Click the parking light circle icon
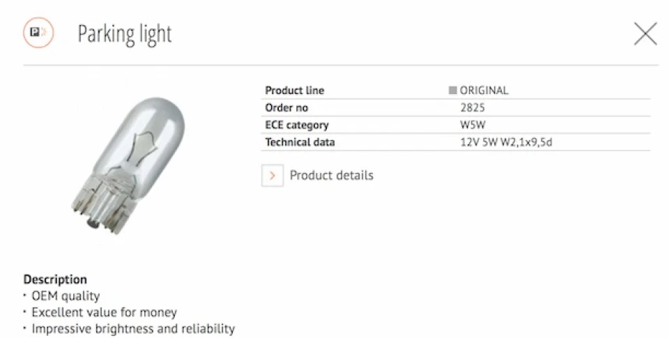669x338 pixels. pyautogui.click(x=38, y=33)
